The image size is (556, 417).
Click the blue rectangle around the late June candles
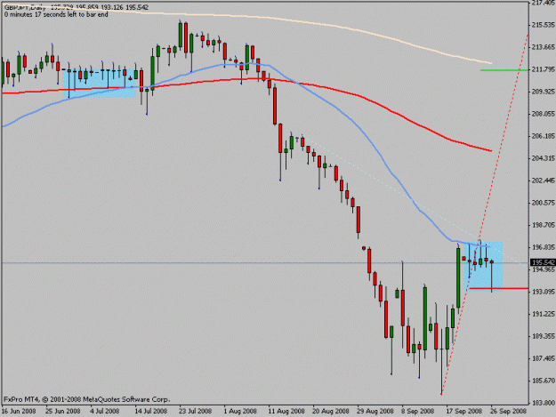100,83
